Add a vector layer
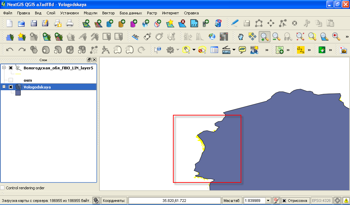Viewport: 350px width, 205px height. (x=86, y=23)
